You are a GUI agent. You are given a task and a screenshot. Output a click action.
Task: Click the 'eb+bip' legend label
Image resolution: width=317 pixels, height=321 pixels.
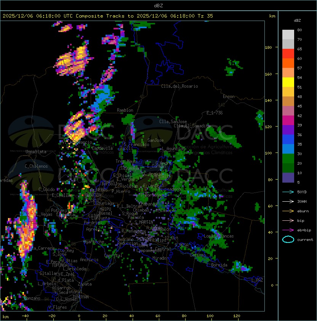[x=304, y=230]
